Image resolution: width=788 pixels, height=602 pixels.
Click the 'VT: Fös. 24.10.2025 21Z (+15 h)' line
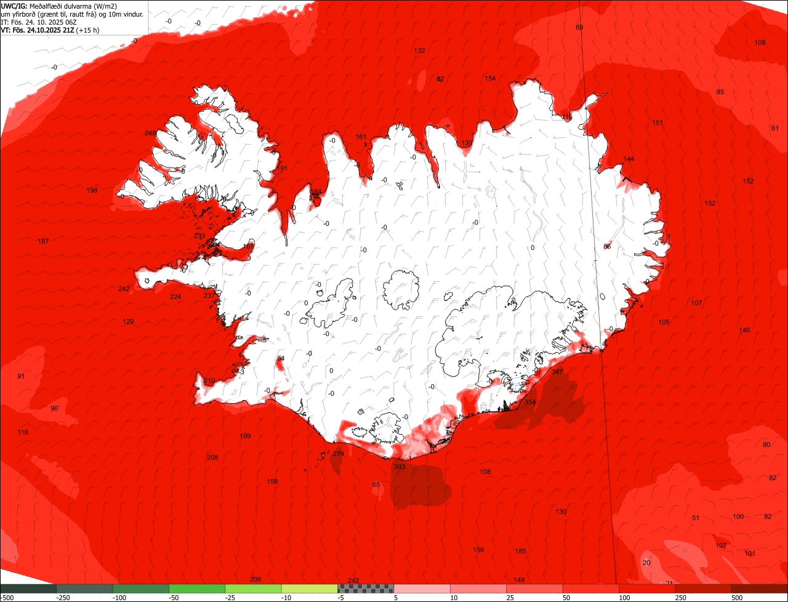[50, 30]
